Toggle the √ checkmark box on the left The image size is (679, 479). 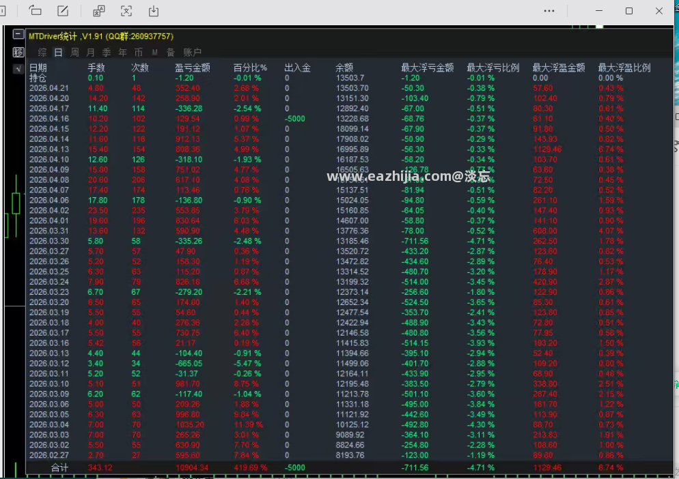click(x=18, y=69)
